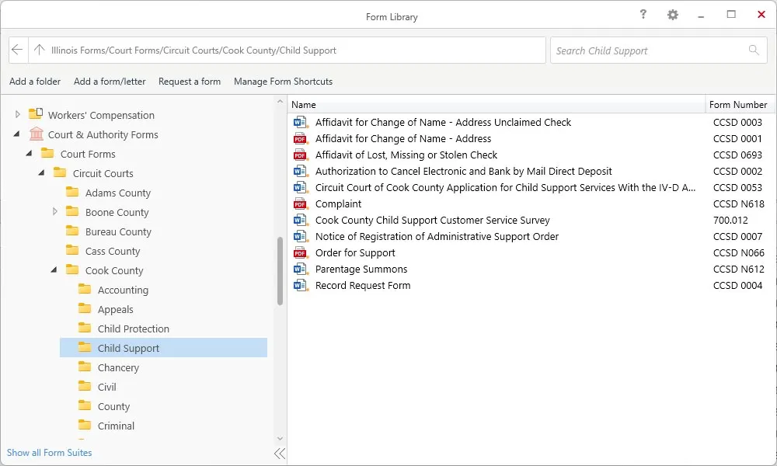The width and height of the screenshot is (777, 466).
Task: Select form number CCSD 0693
Action: tap(737, 155)
